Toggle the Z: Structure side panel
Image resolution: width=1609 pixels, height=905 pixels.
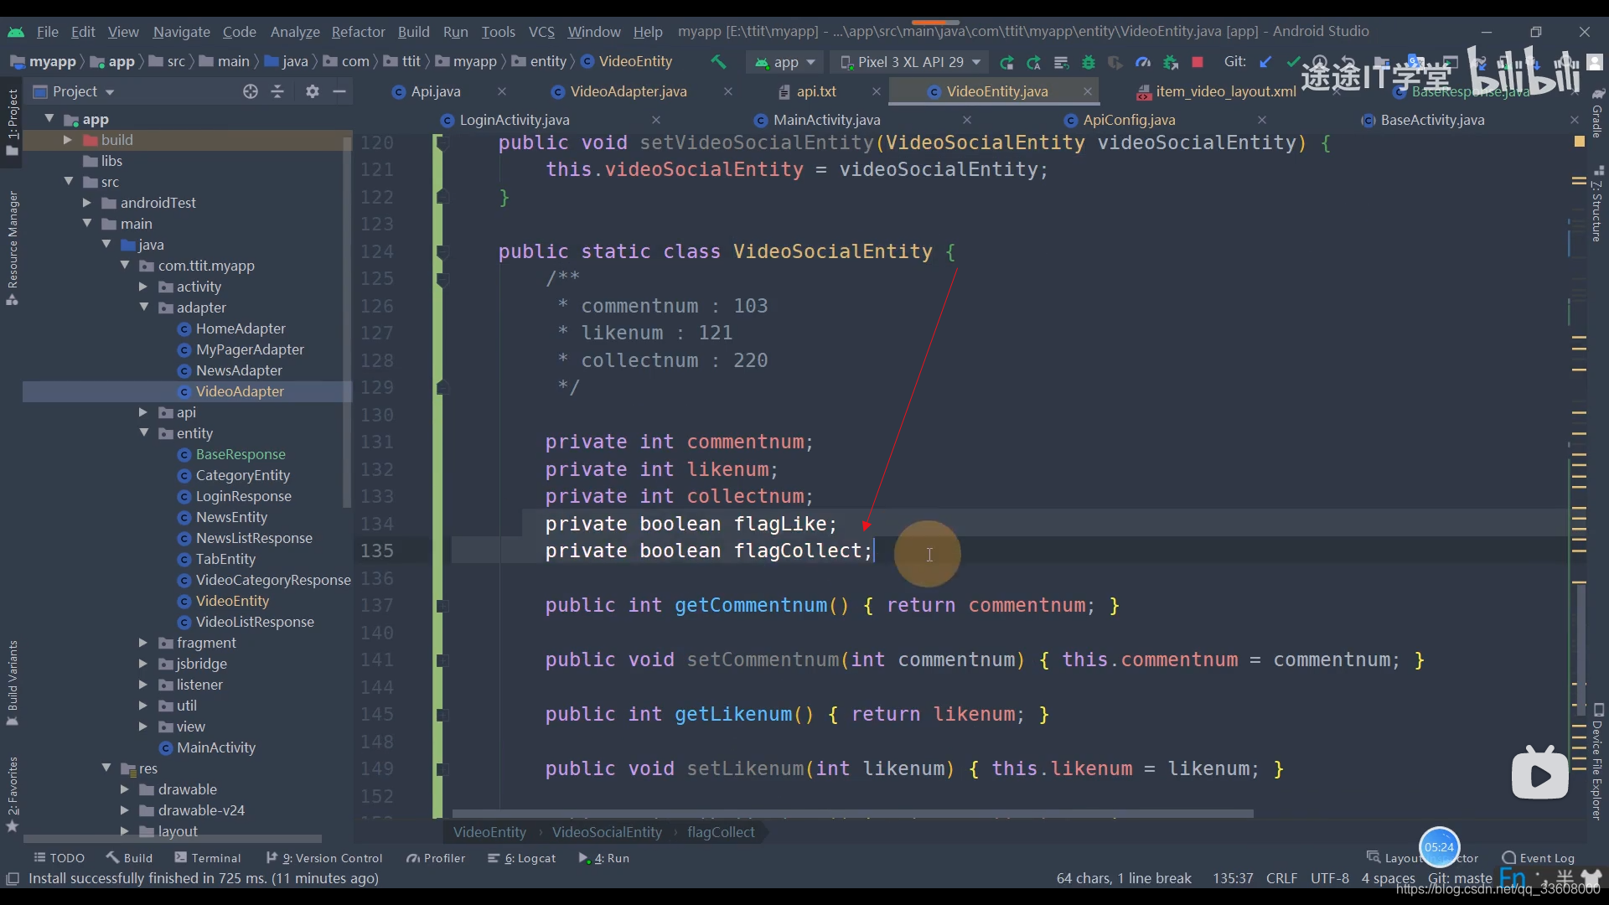pos(1597,204)
